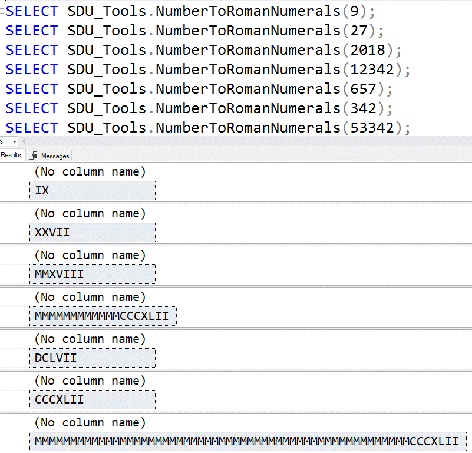Viewport: 472px width, 453px height.
Task: Select the XXVII result cell
Action: pyautogui.click(x=92, y=232)
